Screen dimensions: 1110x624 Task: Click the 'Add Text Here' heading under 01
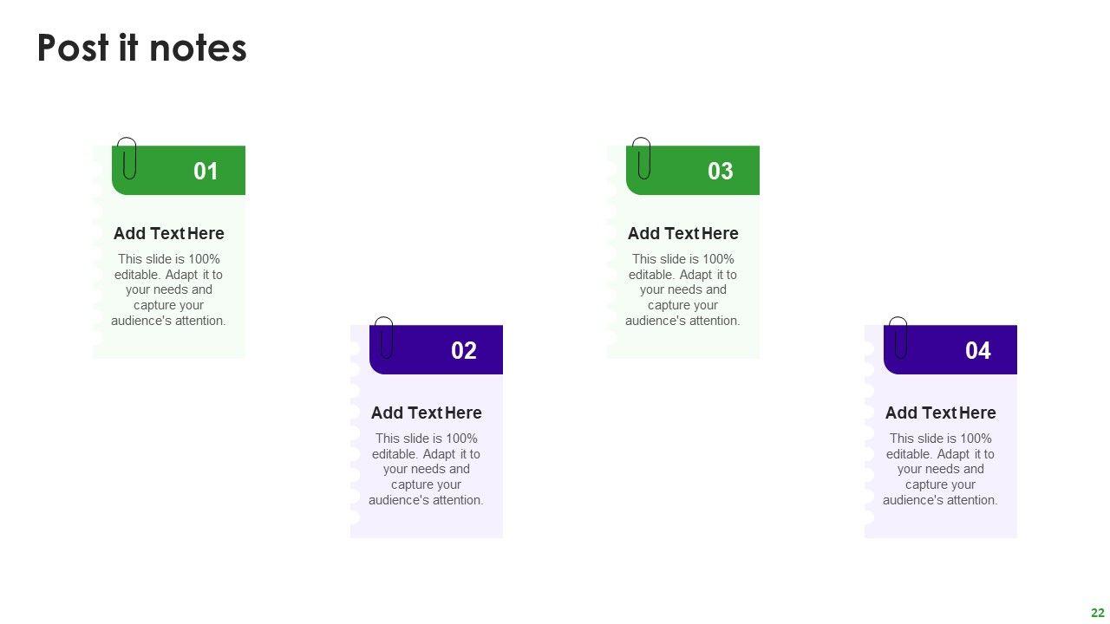tap(168, 233)
